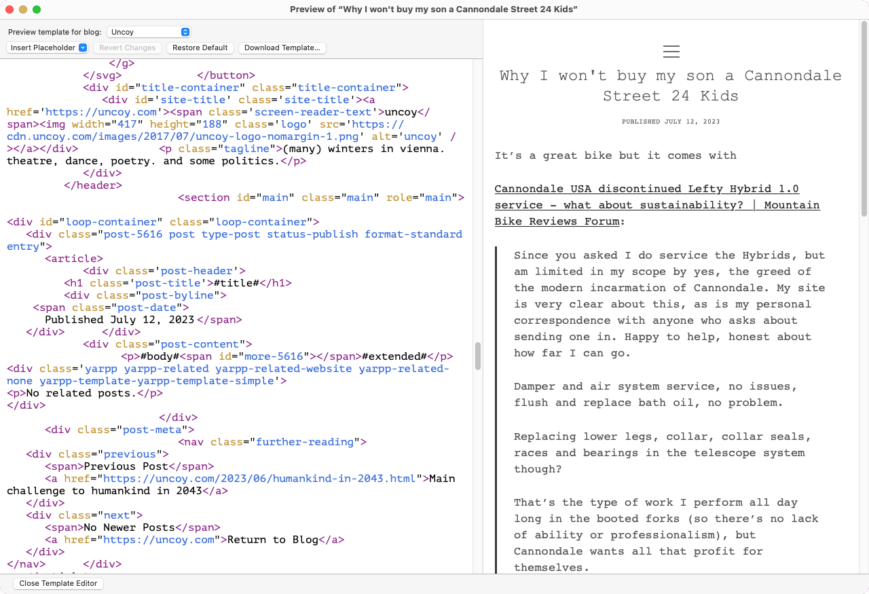Click the template editor's vertical scrollbar thumb

478,356
